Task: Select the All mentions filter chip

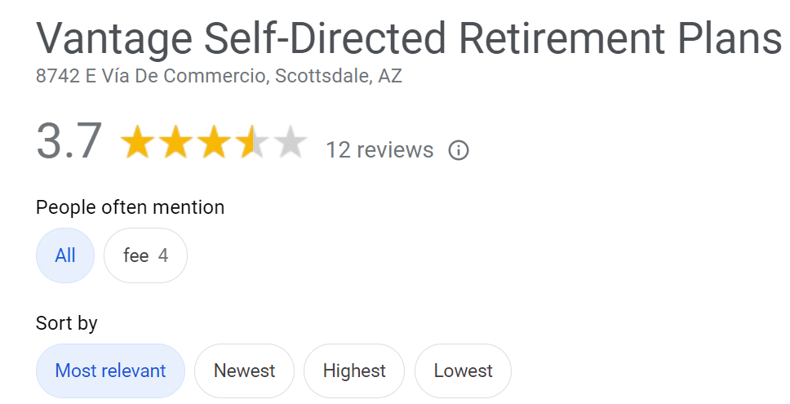Action: [65, 255]
